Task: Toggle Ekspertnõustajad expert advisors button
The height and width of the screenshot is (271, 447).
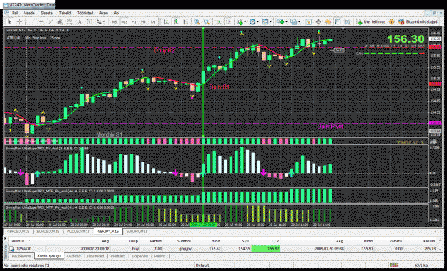Action: (x=418, y=21)
